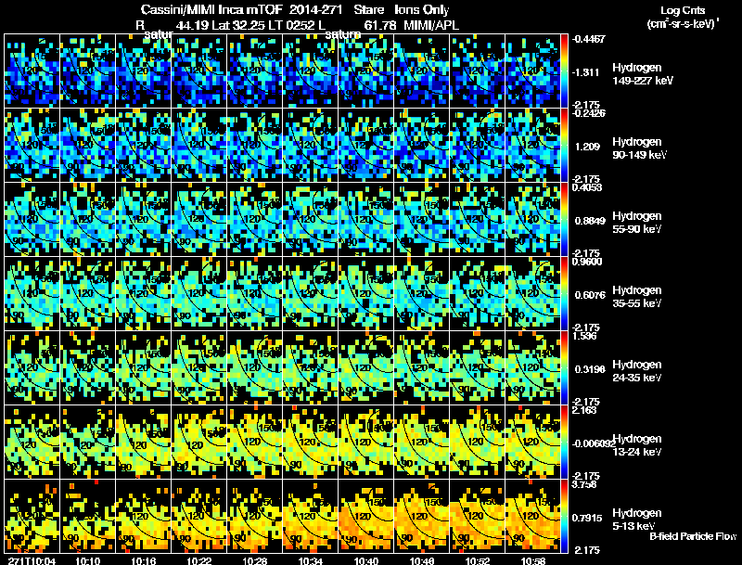Image resolution: width=742 pixels, height=565 pixels.
Task: Click the B-field Particle Flow label
Action: 693,536
